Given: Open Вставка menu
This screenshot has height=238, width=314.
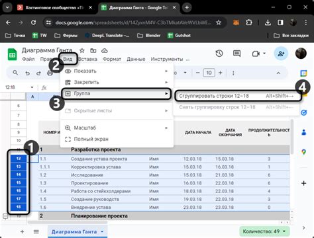Looking at the screenshot, I should [87, 59].
